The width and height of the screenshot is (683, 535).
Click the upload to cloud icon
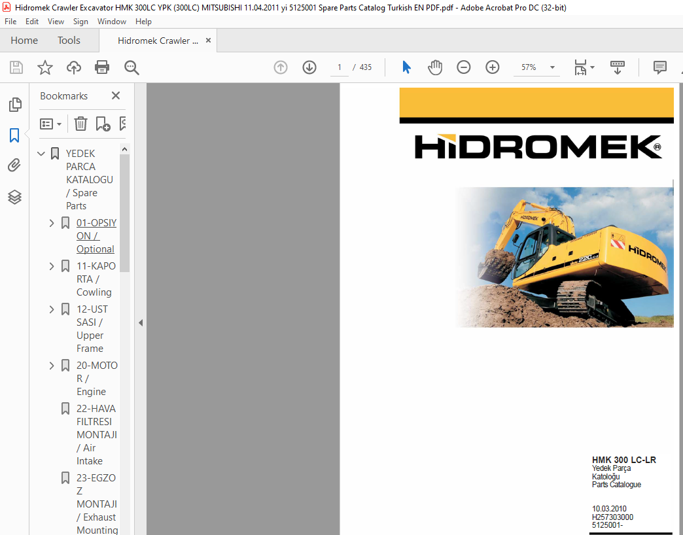(74, 67)
